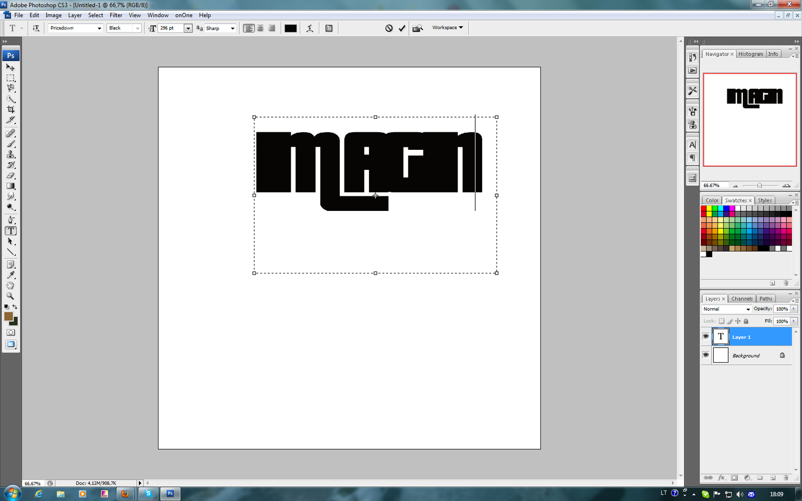Open the Create Warped Text dialog
The width and height of the screenshot is (802, 501).
tap(310, 28)
